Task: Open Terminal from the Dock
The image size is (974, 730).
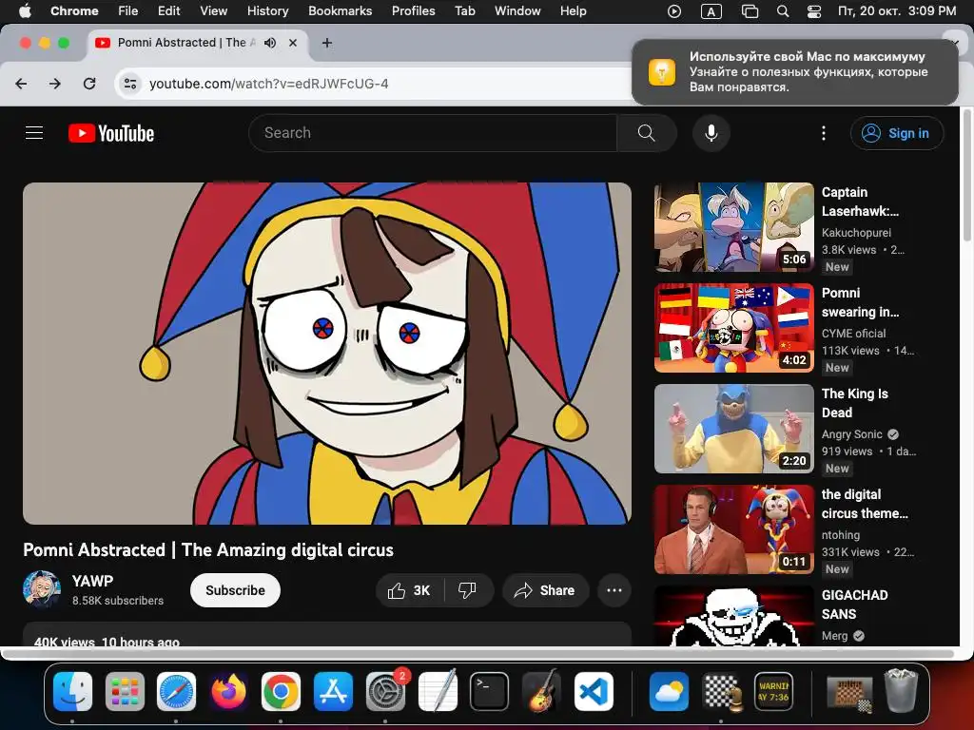Action: point(490,692)
